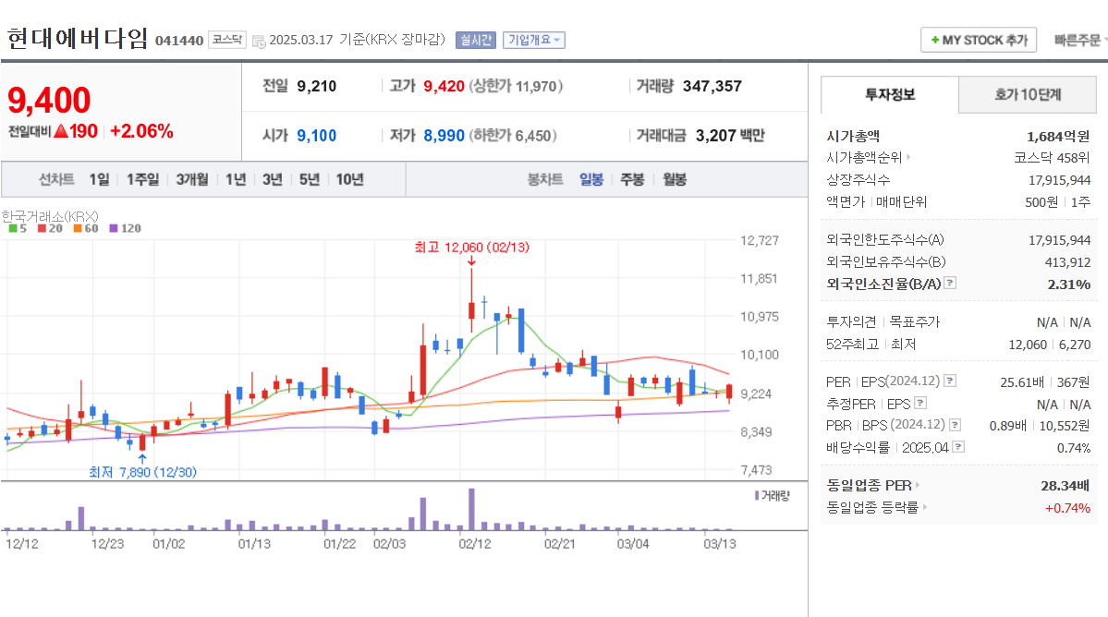The image size is (1108, 617).
Task: Click the 실시간 button
Action: [476, 41]
